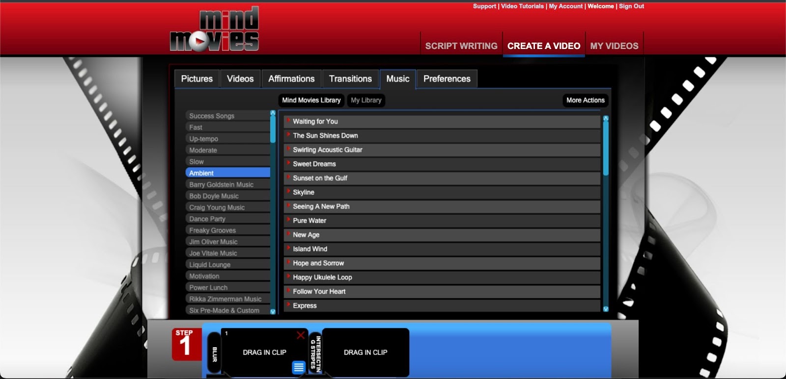Open Barry Goldstein Music category
This screenshot has height=379, width=786.
(x=228, y=184)
